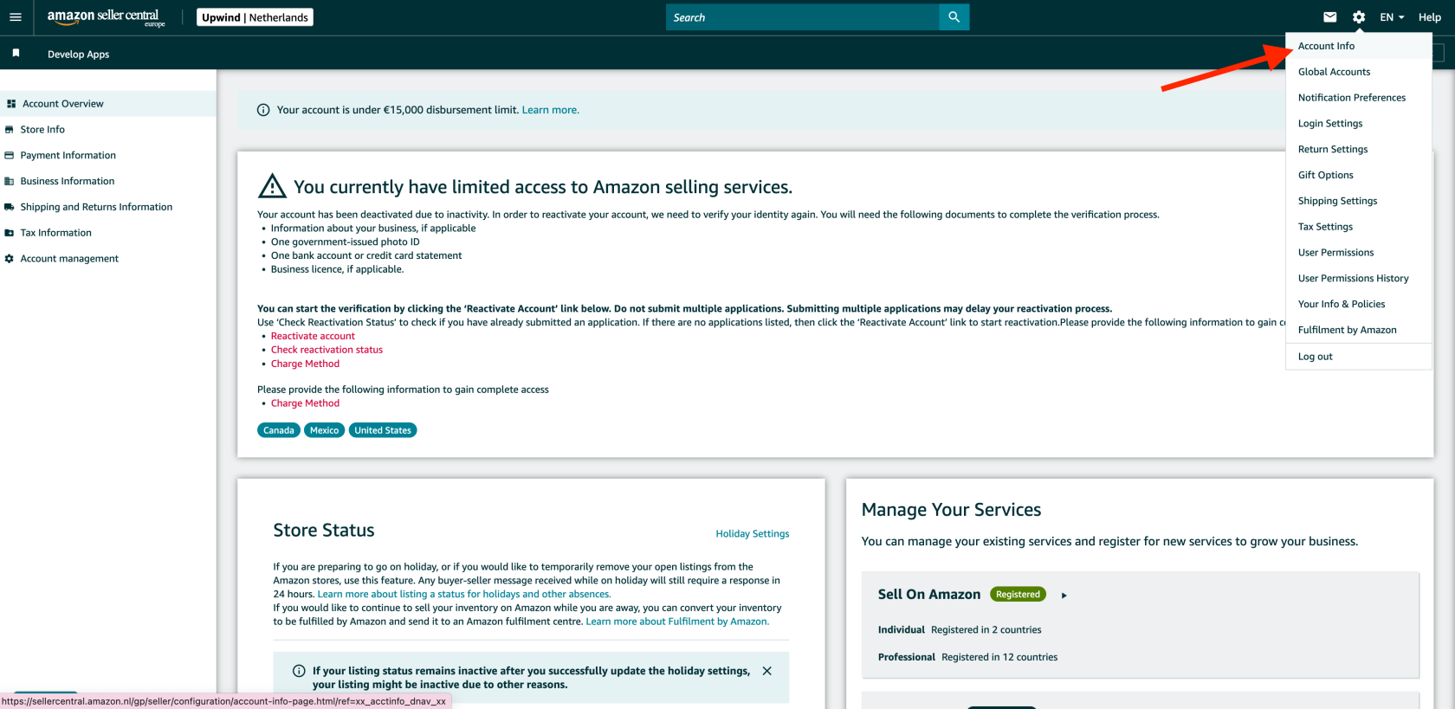Select Log out menu entry
The image size is (1455, 709).
tap(1315, 357)
